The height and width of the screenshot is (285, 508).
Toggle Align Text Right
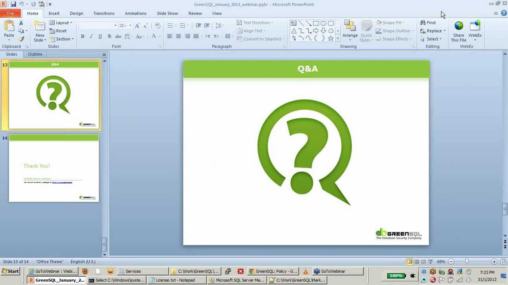point(187,36)
